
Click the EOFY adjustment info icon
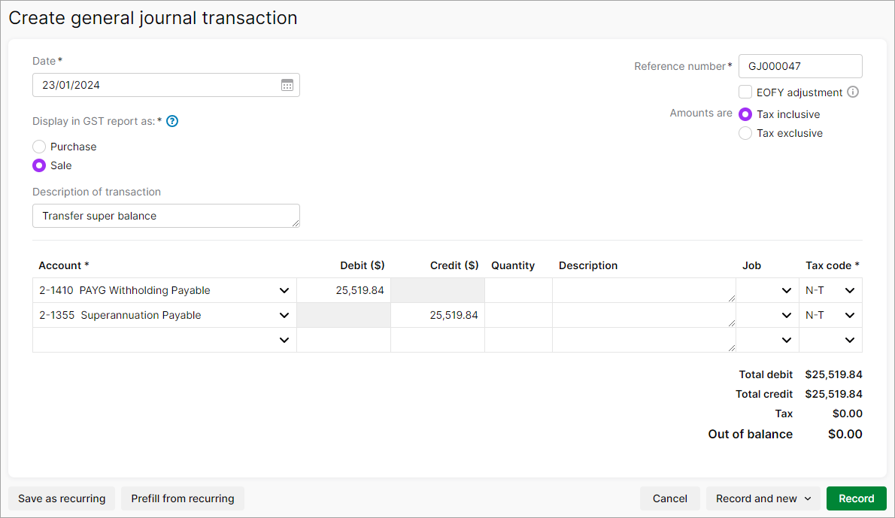853,92
